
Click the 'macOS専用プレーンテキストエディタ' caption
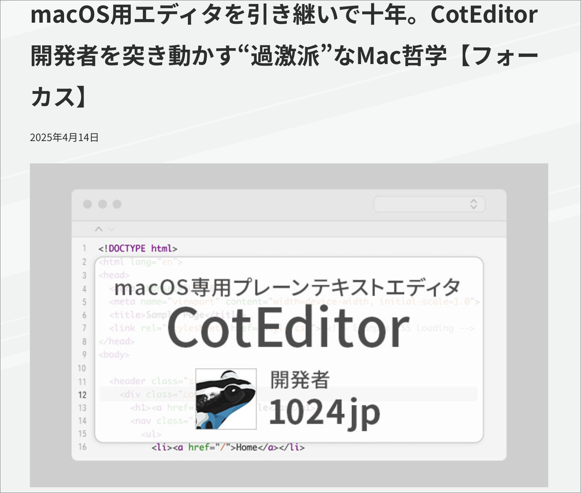287,288
